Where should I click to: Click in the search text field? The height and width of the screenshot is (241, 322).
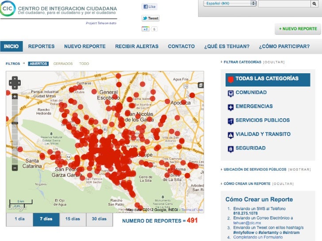284,4
